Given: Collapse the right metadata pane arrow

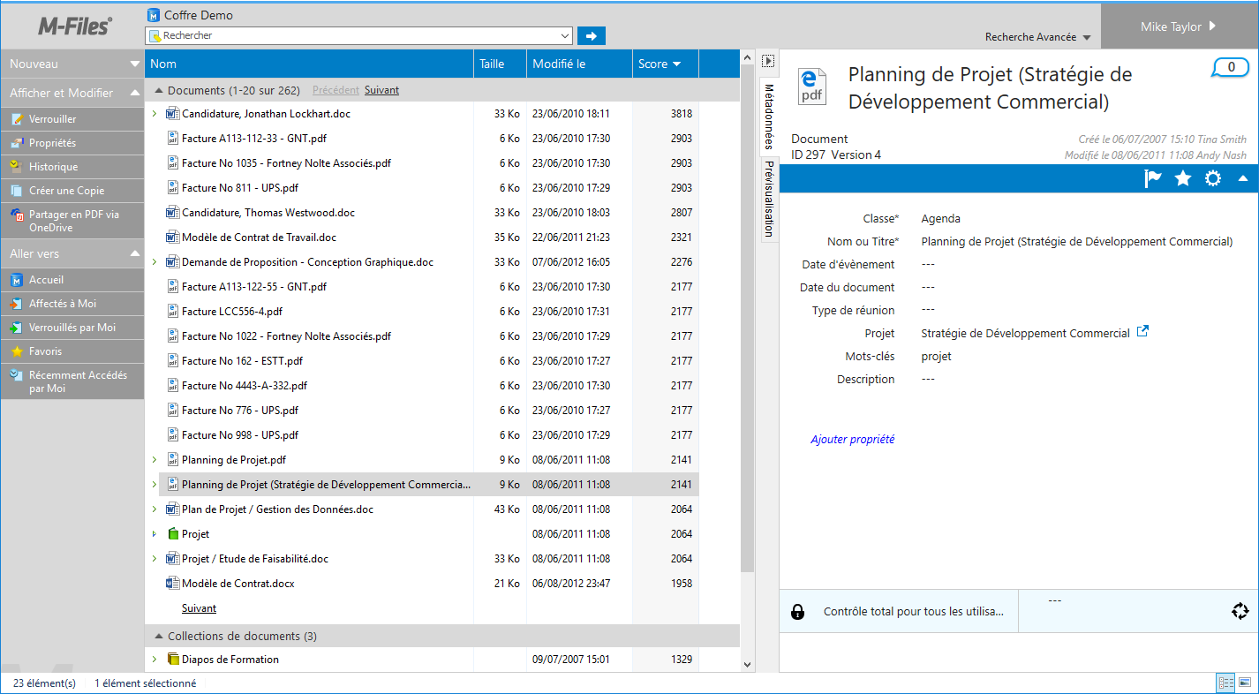Looking at the screenshot, I should tap(768, 61).
